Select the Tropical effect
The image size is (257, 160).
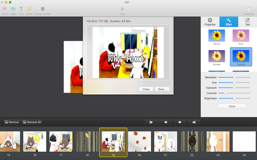241,57
